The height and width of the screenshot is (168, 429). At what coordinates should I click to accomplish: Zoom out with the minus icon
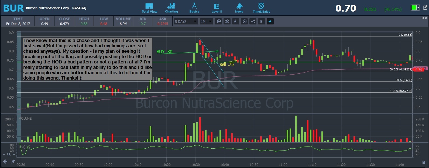14,155
